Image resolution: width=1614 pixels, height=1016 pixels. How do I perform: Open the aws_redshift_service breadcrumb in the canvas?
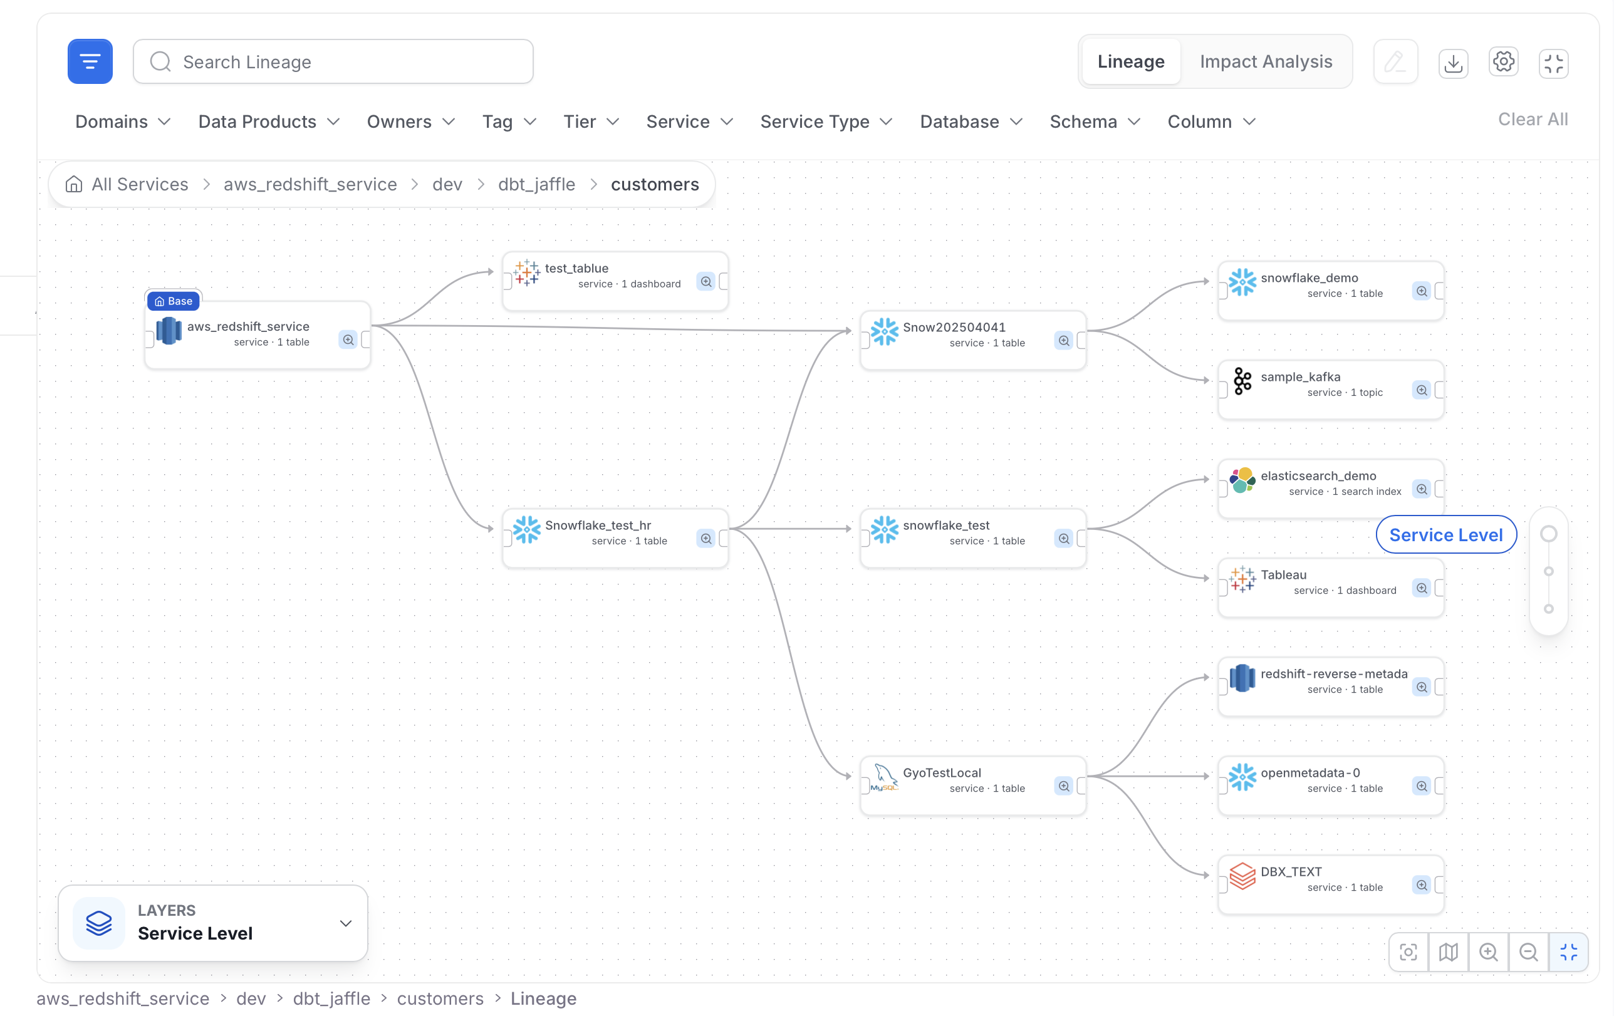click(310, 184)
